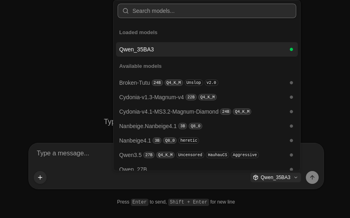
Task: Click Broken-Tutu grey status dot
Action: (291, 83)
